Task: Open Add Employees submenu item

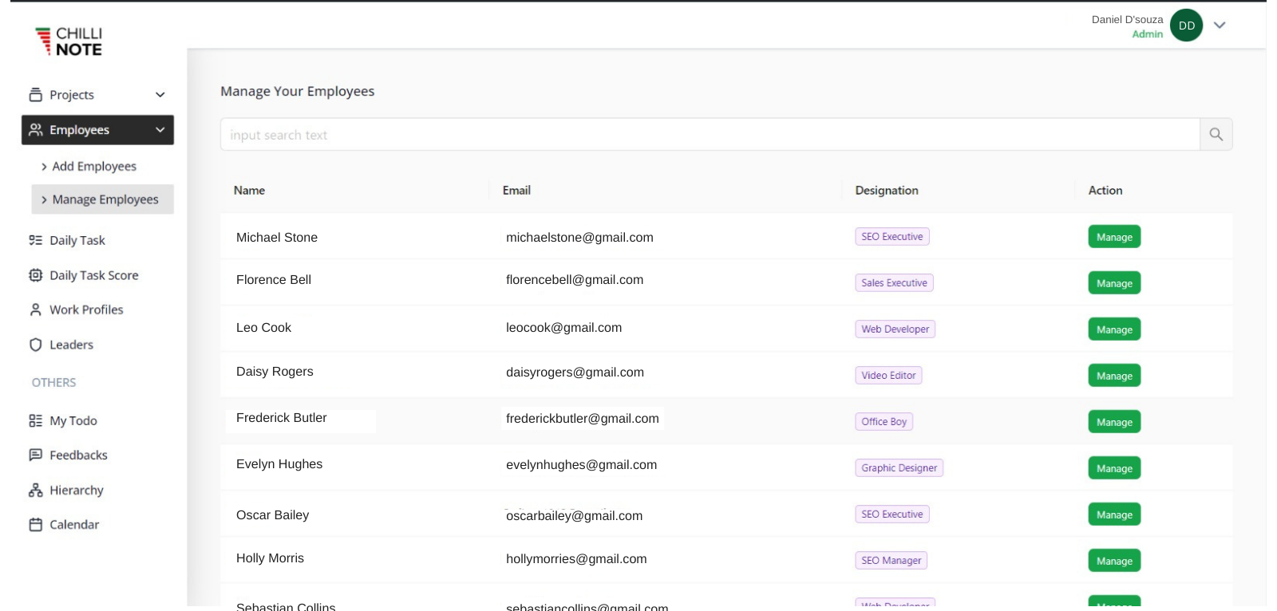Action: point(94,166)
